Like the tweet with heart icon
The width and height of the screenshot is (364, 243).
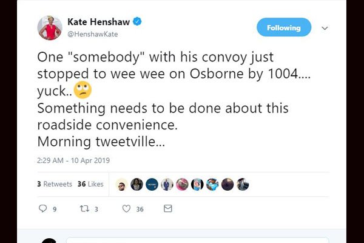(x=126, y=208)
